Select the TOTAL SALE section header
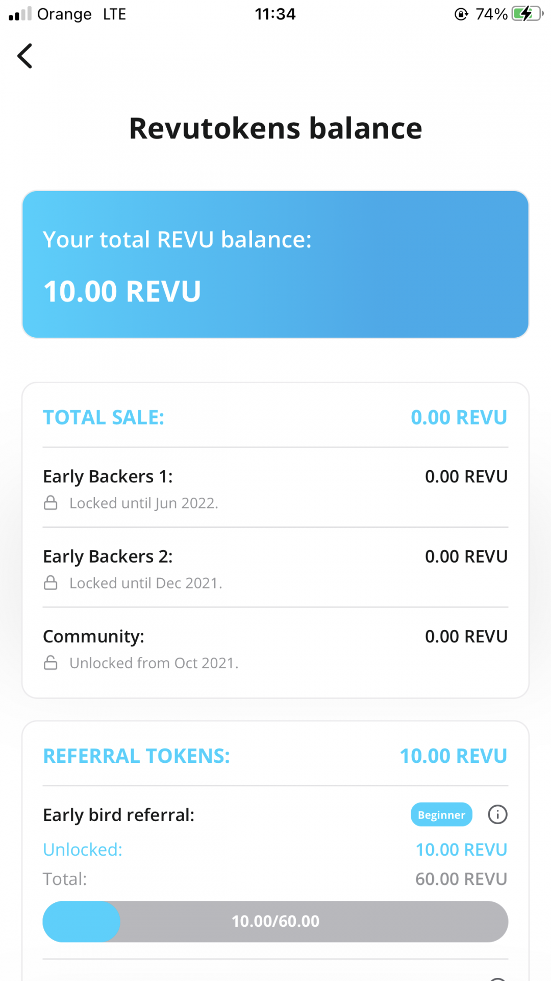This screenshot has width=551, height=981. coord(104,417)
